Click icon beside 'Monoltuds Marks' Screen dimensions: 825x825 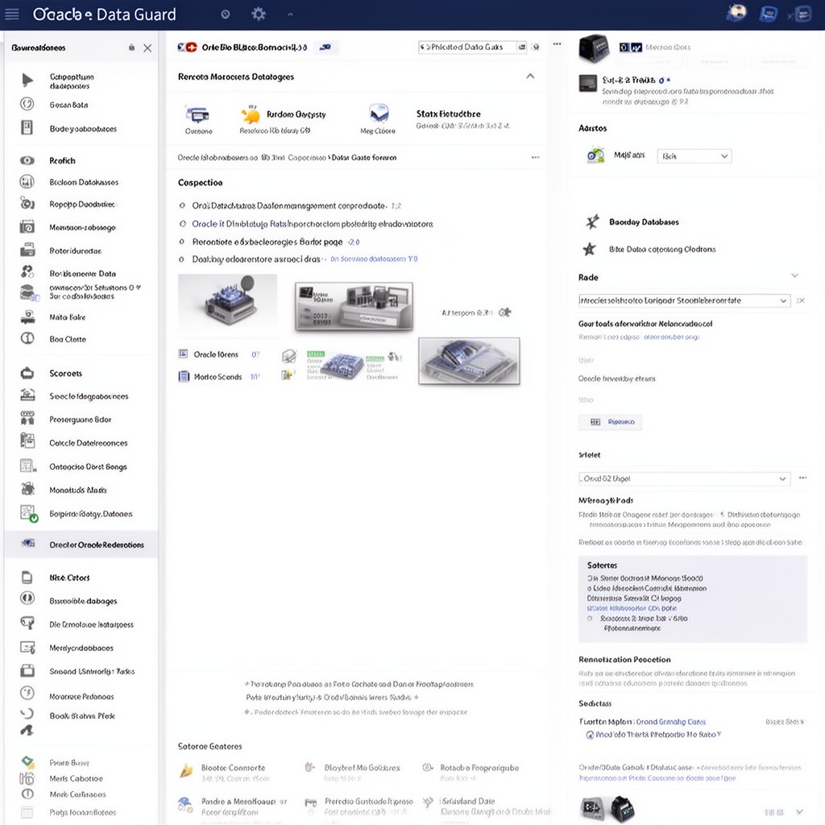point(27,489)
